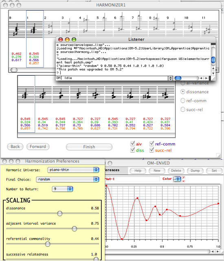The width and height of the screenshot is (224, 261).
Task: Click the Listener window resize grip
Action: pos(213,79)
